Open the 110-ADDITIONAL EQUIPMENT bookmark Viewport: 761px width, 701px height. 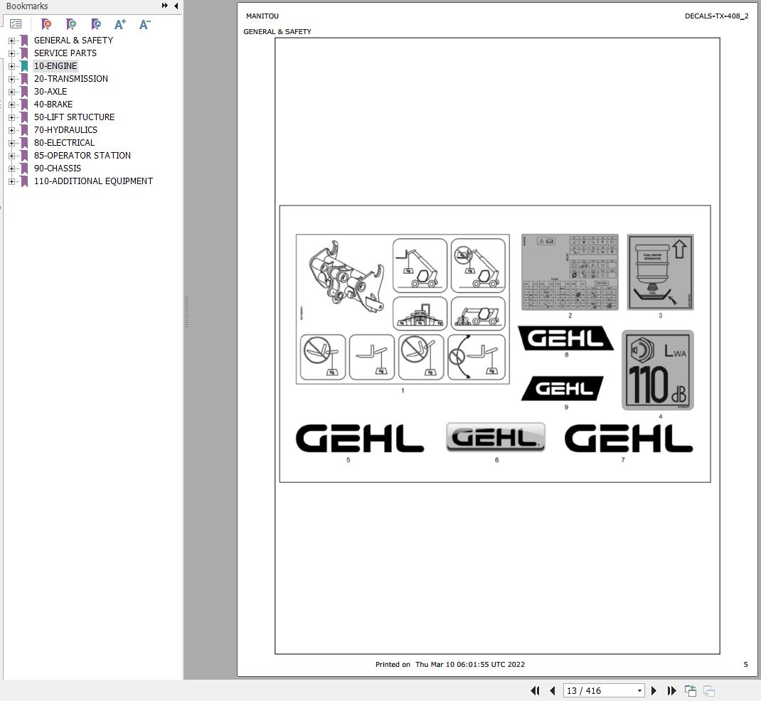(93, 181)
